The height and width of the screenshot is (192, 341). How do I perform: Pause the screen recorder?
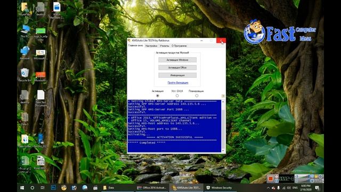coord(277,181)
